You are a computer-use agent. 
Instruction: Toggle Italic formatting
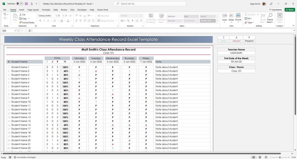click(44, 20)
